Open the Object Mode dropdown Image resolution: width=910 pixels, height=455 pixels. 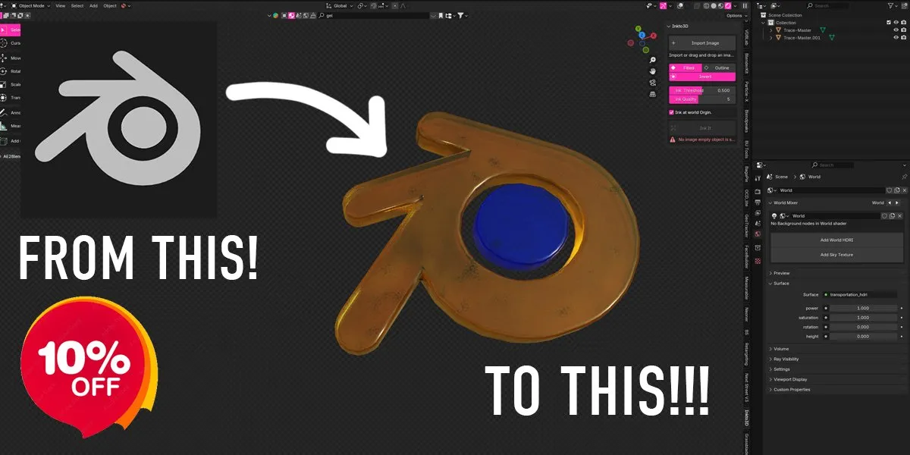[31, 5]
